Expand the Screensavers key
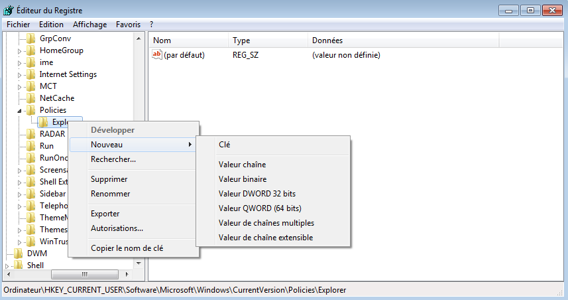568x300 pixels. (20, 171)
